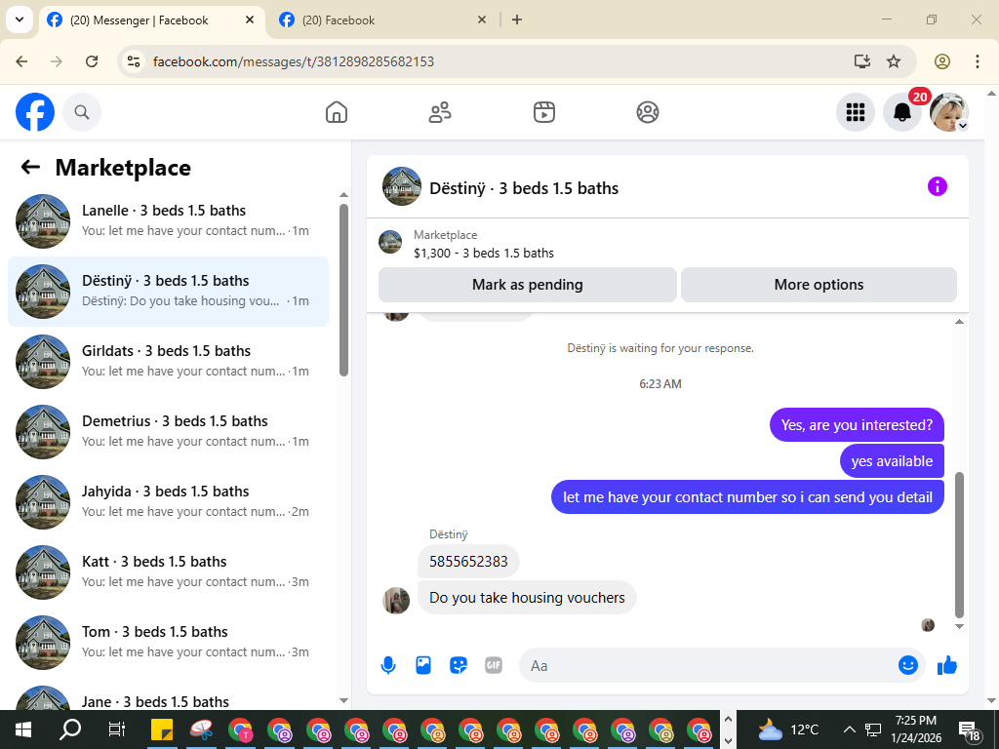Click 'Yes, are you interested?' sent message
The image size is (999, 749).
tap(857, 425)
